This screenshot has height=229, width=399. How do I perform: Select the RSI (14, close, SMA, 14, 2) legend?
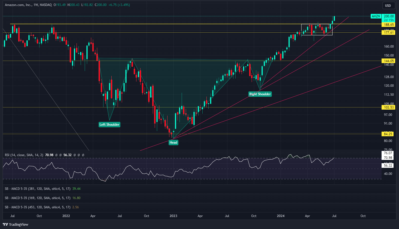click(24, 155)
